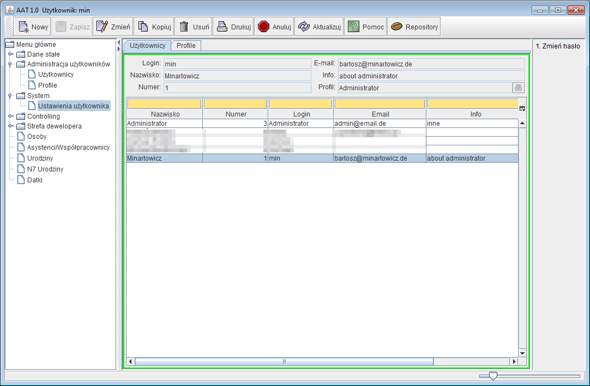Open Asystenci/Współpracownicy in the tree
Screen dimensions: 590x386
pyautogui.click(x=69, y=148)
